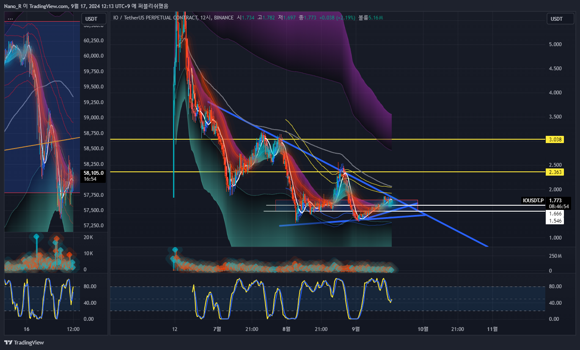Select the IO / TetherUS PERPETUAL CONTRACT title
Viewport: 580px width, 350px height.
156,18
